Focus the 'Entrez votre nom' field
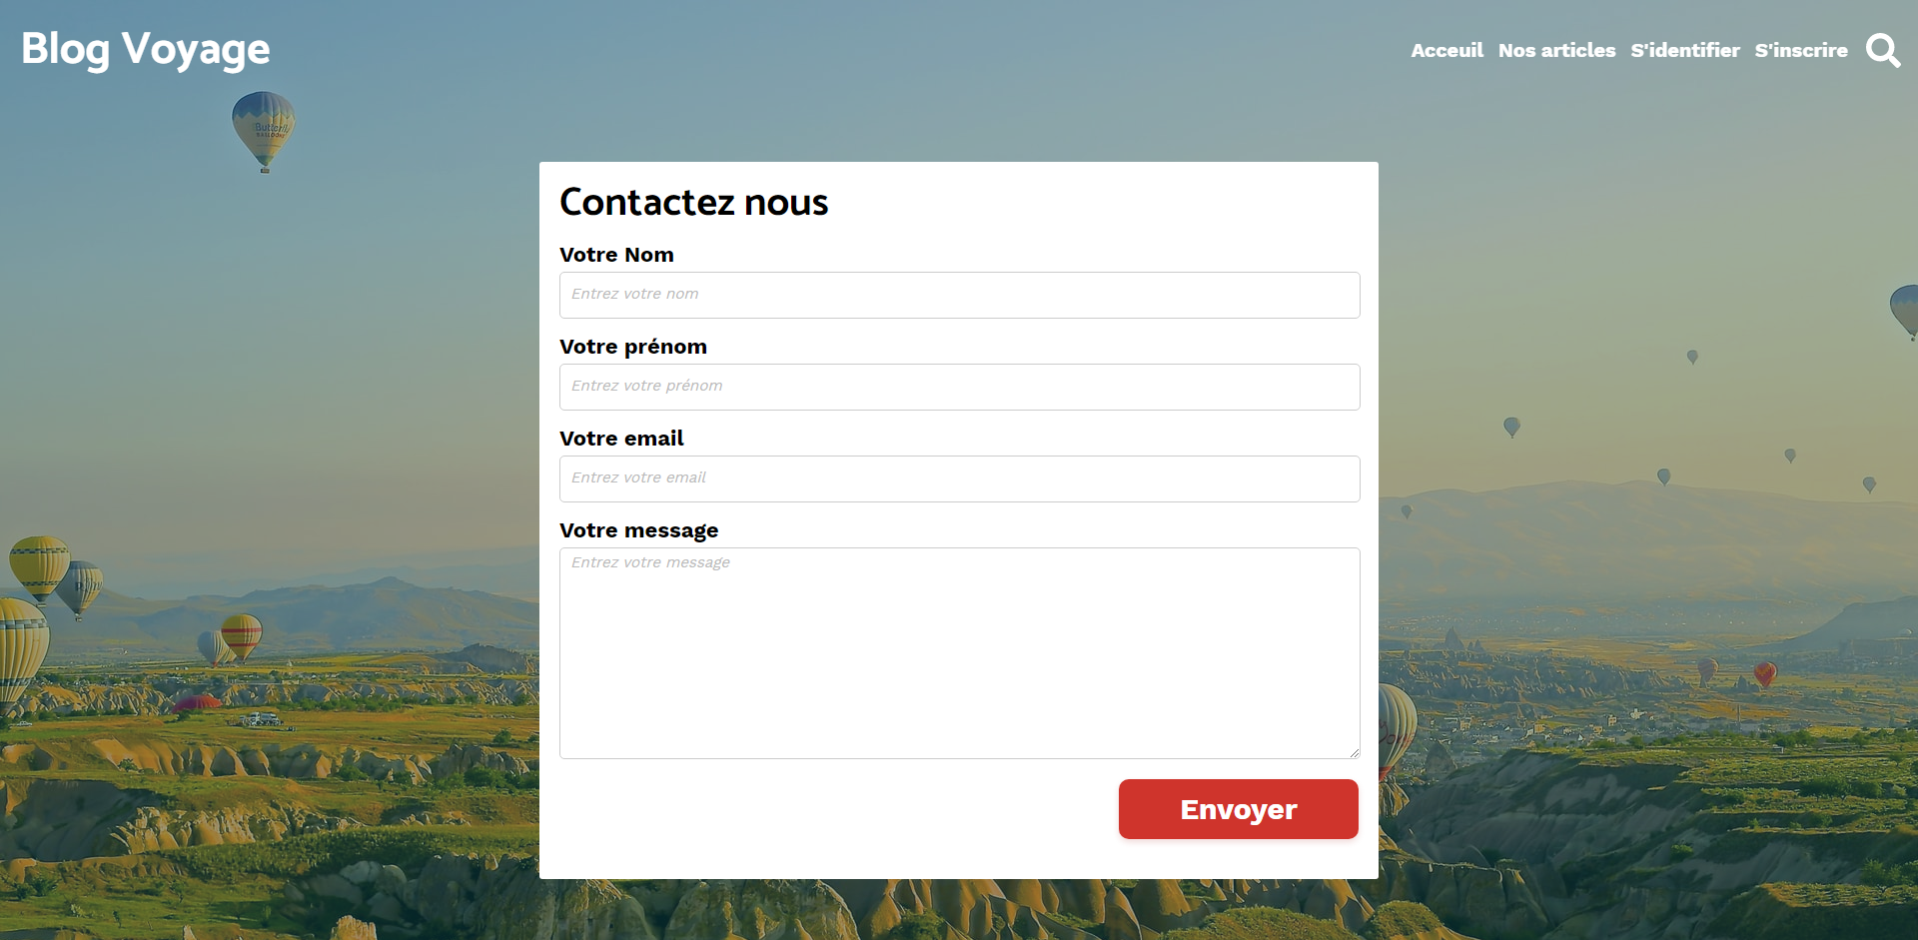This screenshot has width=1918, height=940. point(959,295)
